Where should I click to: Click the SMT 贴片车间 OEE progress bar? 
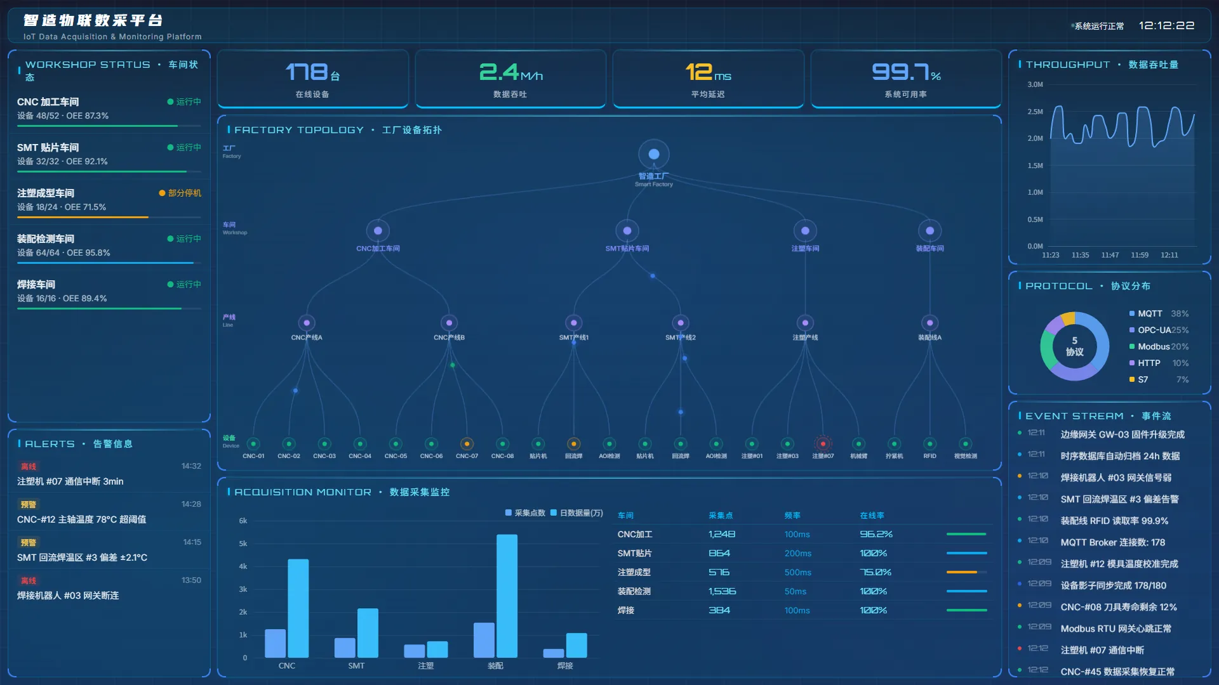tap(109, 171)
